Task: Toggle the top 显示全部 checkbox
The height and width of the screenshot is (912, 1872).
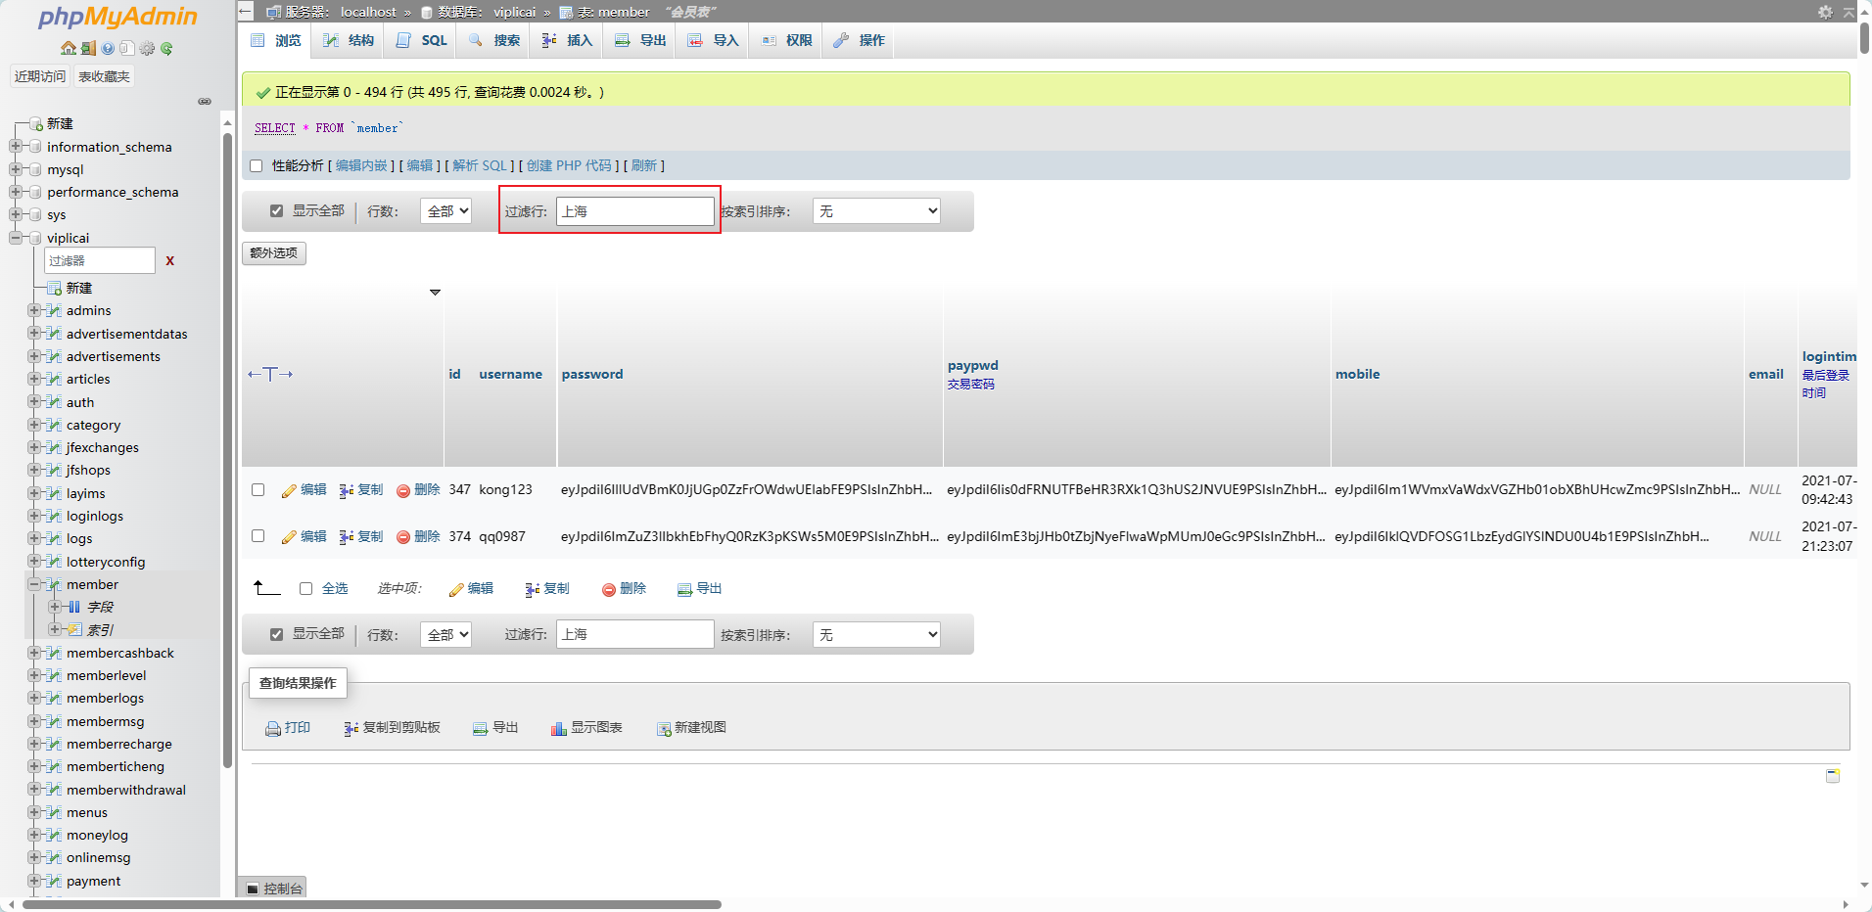Action: pos(277,210)
